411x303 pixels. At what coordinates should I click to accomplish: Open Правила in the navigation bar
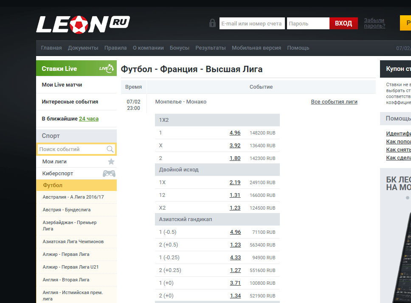tap(115, 48)
